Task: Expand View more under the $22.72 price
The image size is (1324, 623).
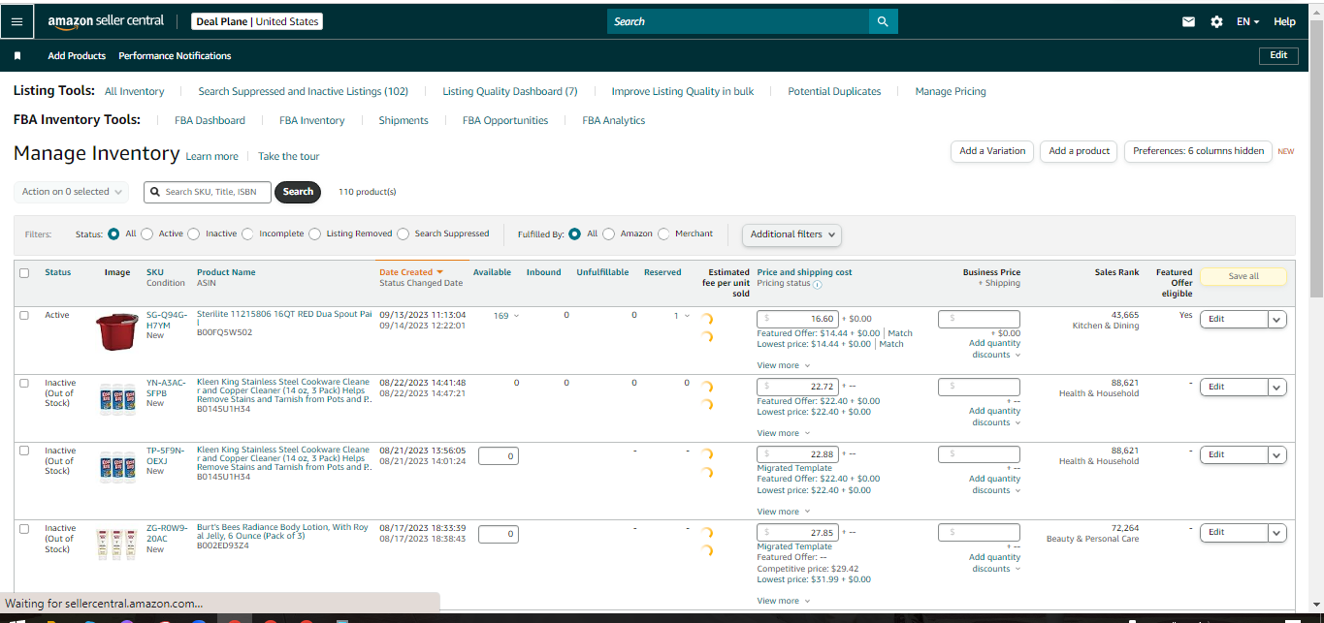Action: pos(783,433)
